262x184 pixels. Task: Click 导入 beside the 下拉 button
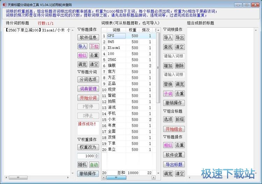[82, 46]
